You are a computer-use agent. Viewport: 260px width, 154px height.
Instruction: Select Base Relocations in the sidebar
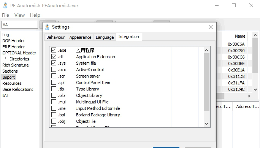click(x=18, y=89)
